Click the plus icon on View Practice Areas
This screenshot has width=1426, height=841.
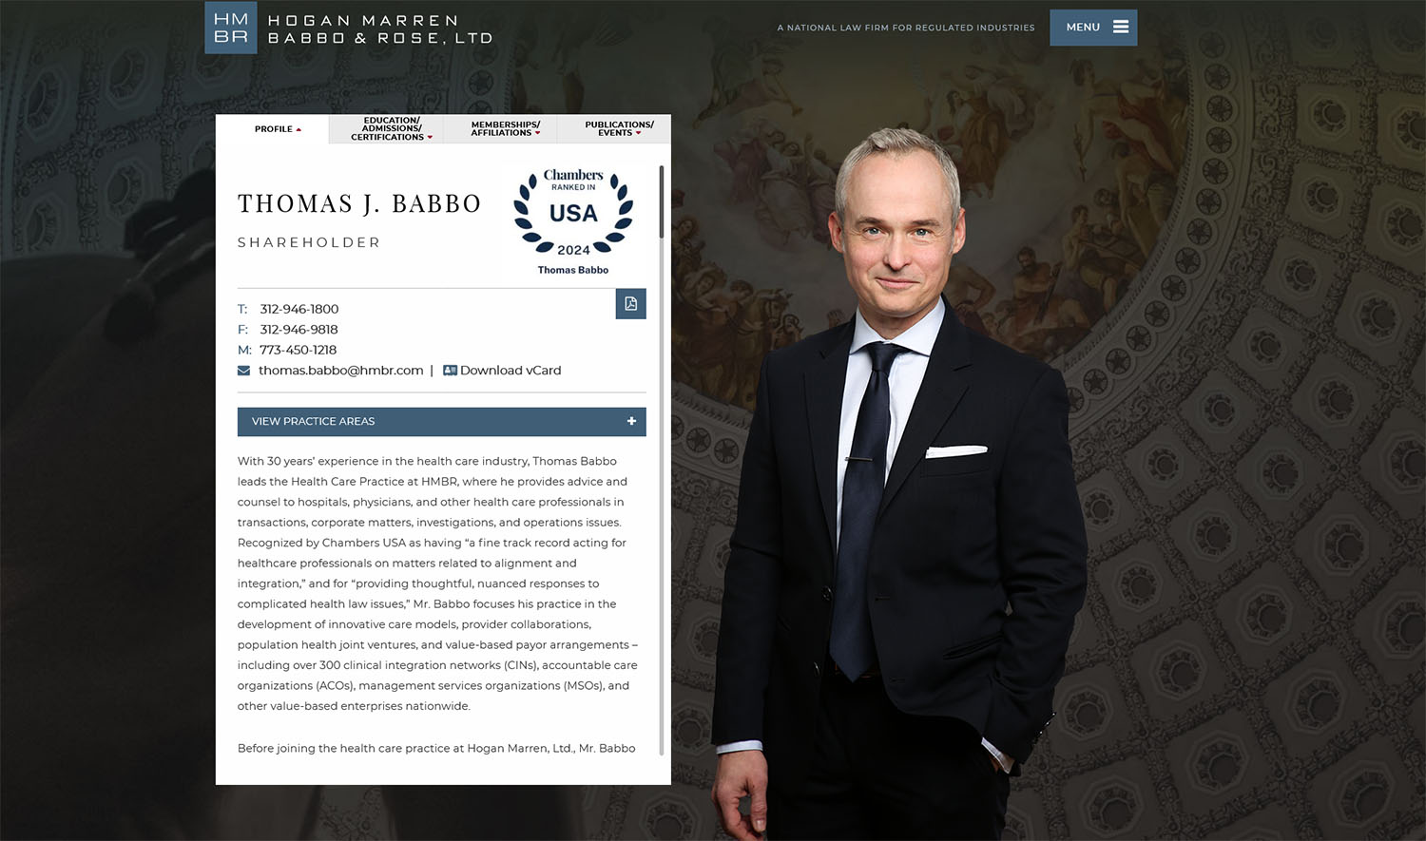[x=631, y=421]
